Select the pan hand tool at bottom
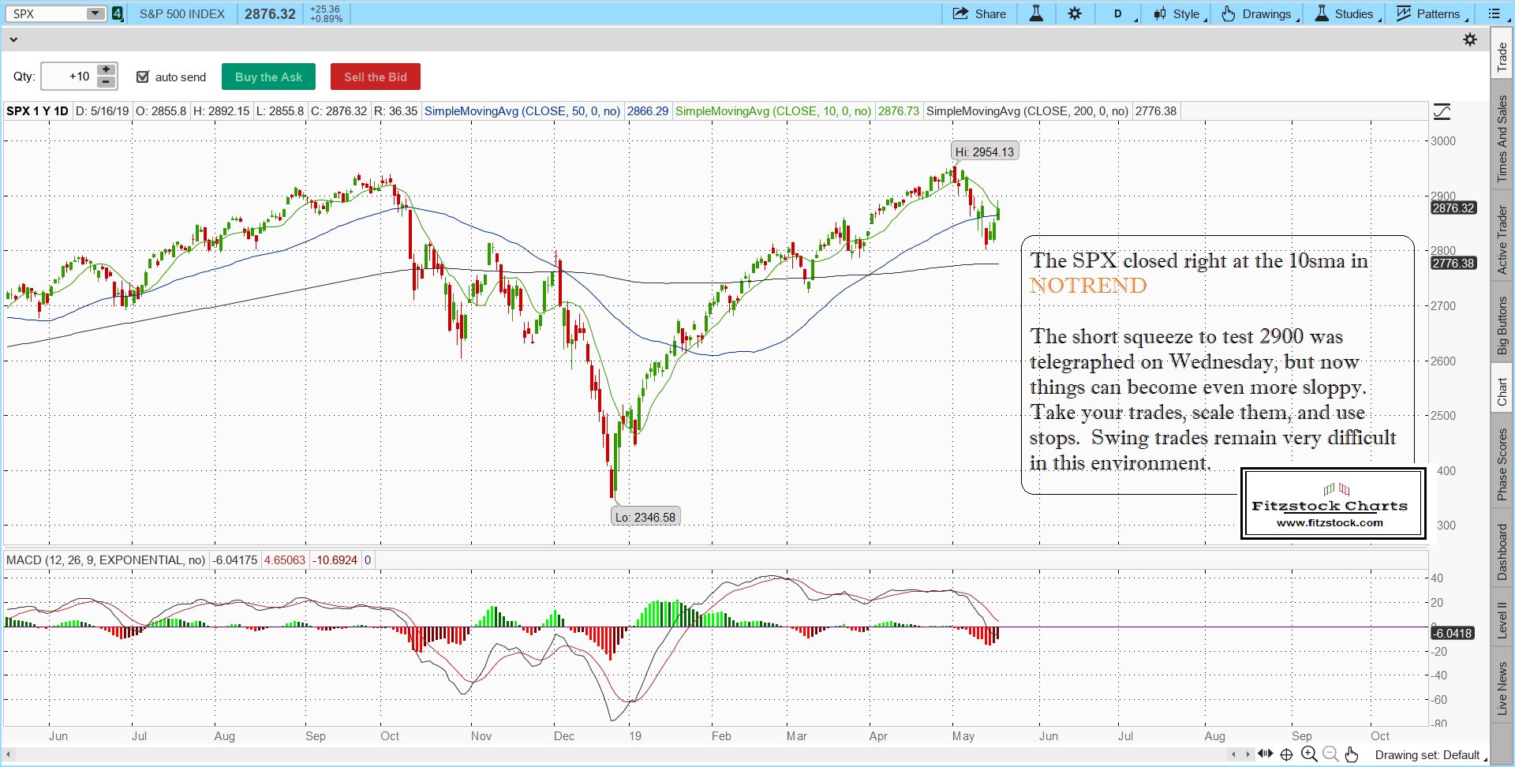Screen dimensions: 1515x767 click(1352, 754)
